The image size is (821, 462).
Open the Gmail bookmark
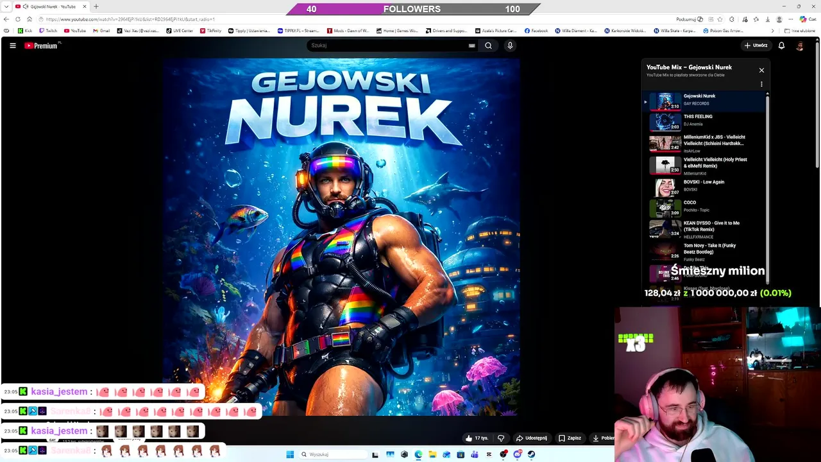101,31
